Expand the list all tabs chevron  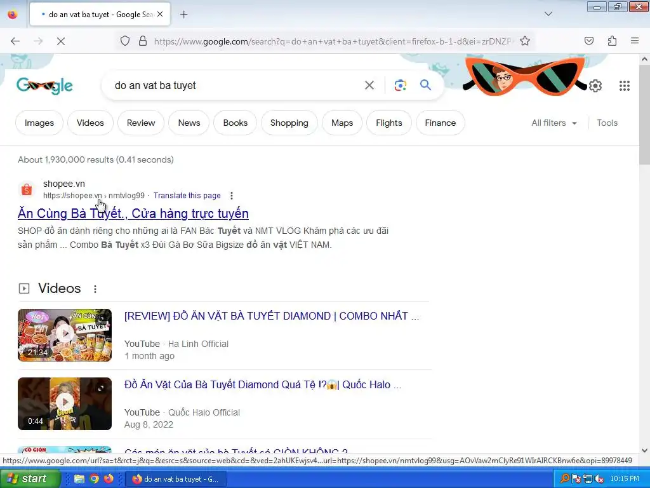[548, 14]
